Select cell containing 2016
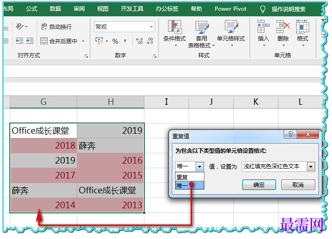 tap(110, 160)
